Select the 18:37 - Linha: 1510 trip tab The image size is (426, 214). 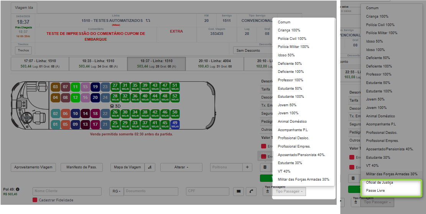click(x=156, y=64)
